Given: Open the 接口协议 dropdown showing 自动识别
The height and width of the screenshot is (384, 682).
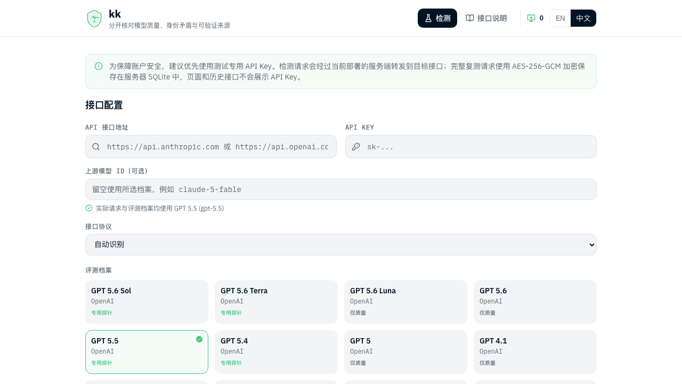Looking at the screenshot, I should point(341,245).
